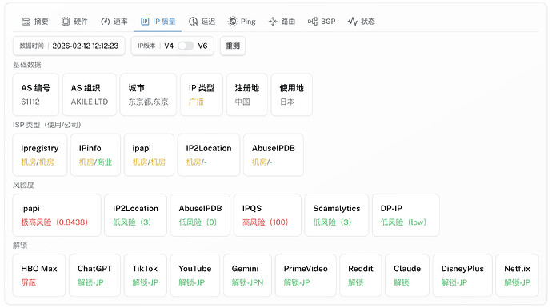
Task: Click the YouTube 解锁-JP card
Action: 195,275
